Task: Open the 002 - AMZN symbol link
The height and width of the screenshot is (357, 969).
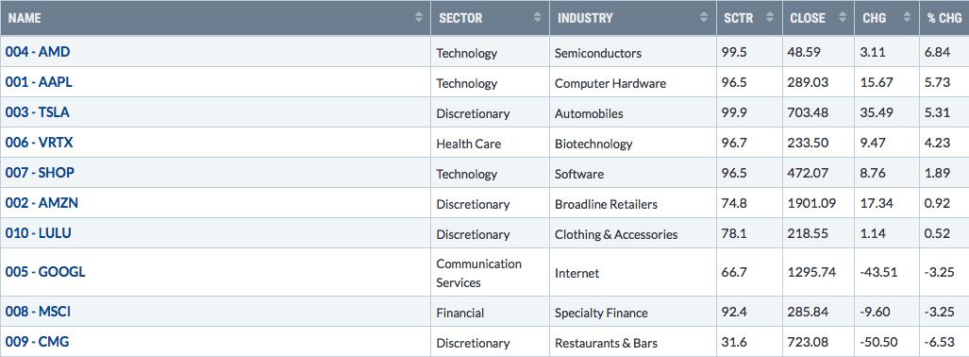Action: [x=42, y=203]
